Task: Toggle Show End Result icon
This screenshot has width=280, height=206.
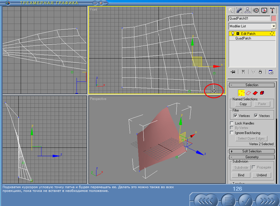Action: pyautogui.click(x=243, y=72)
